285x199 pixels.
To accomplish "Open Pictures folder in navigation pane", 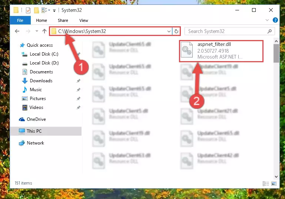I will click(38, 99).
